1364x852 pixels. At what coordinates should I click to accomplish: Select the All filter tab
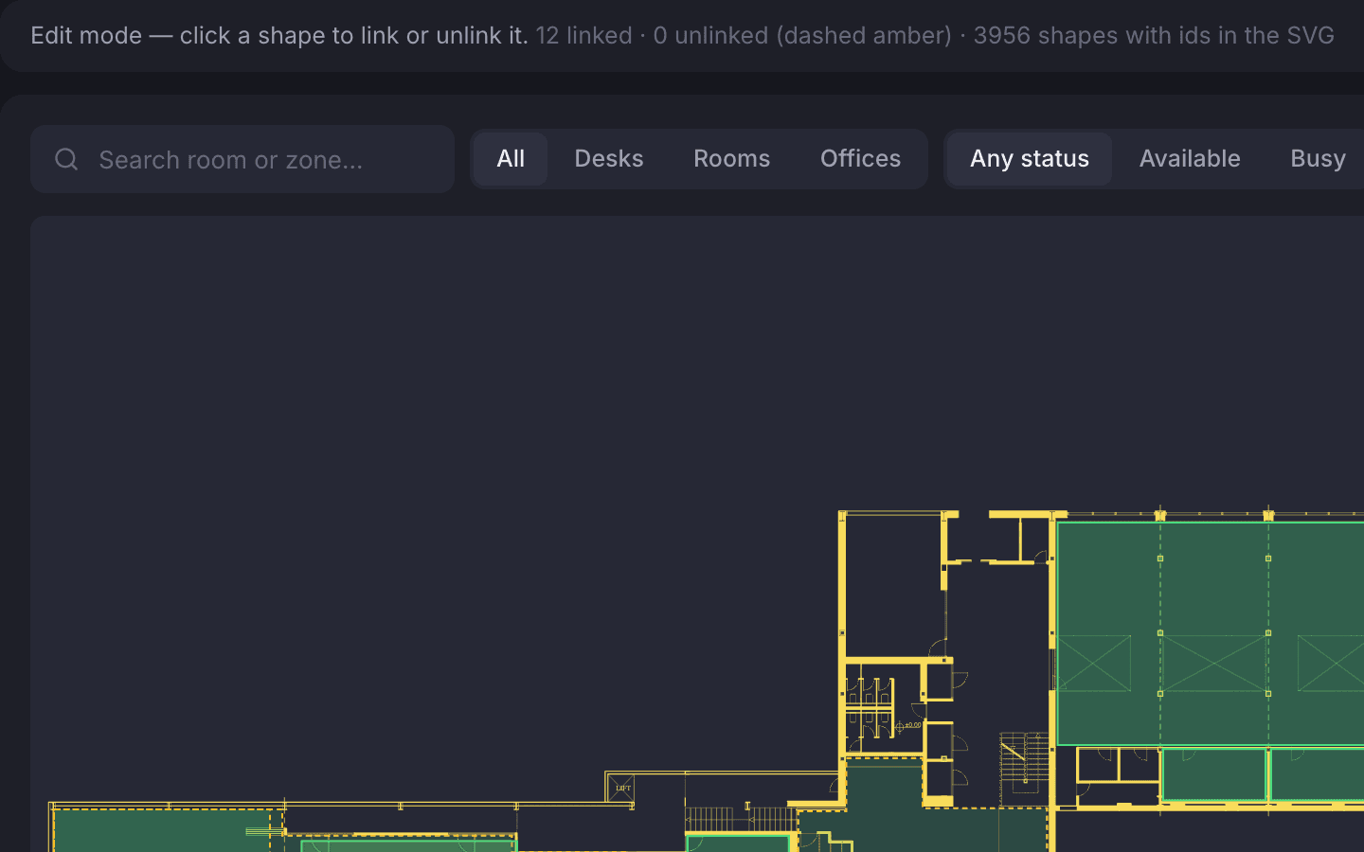coord(511,159)
